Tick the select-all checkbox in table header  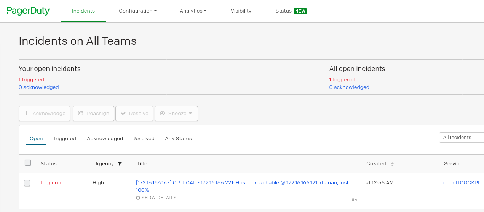pos(28,163)
